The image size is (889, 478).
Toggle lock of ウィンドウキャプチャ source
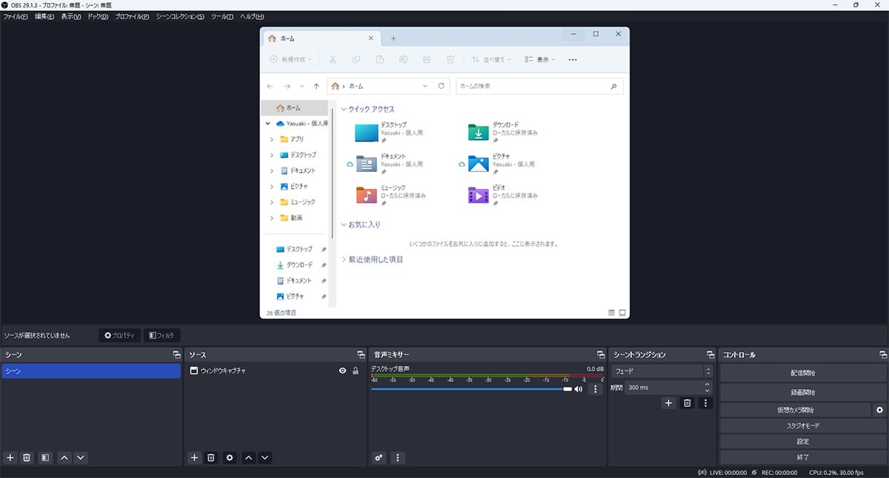(x=356, y=371)
